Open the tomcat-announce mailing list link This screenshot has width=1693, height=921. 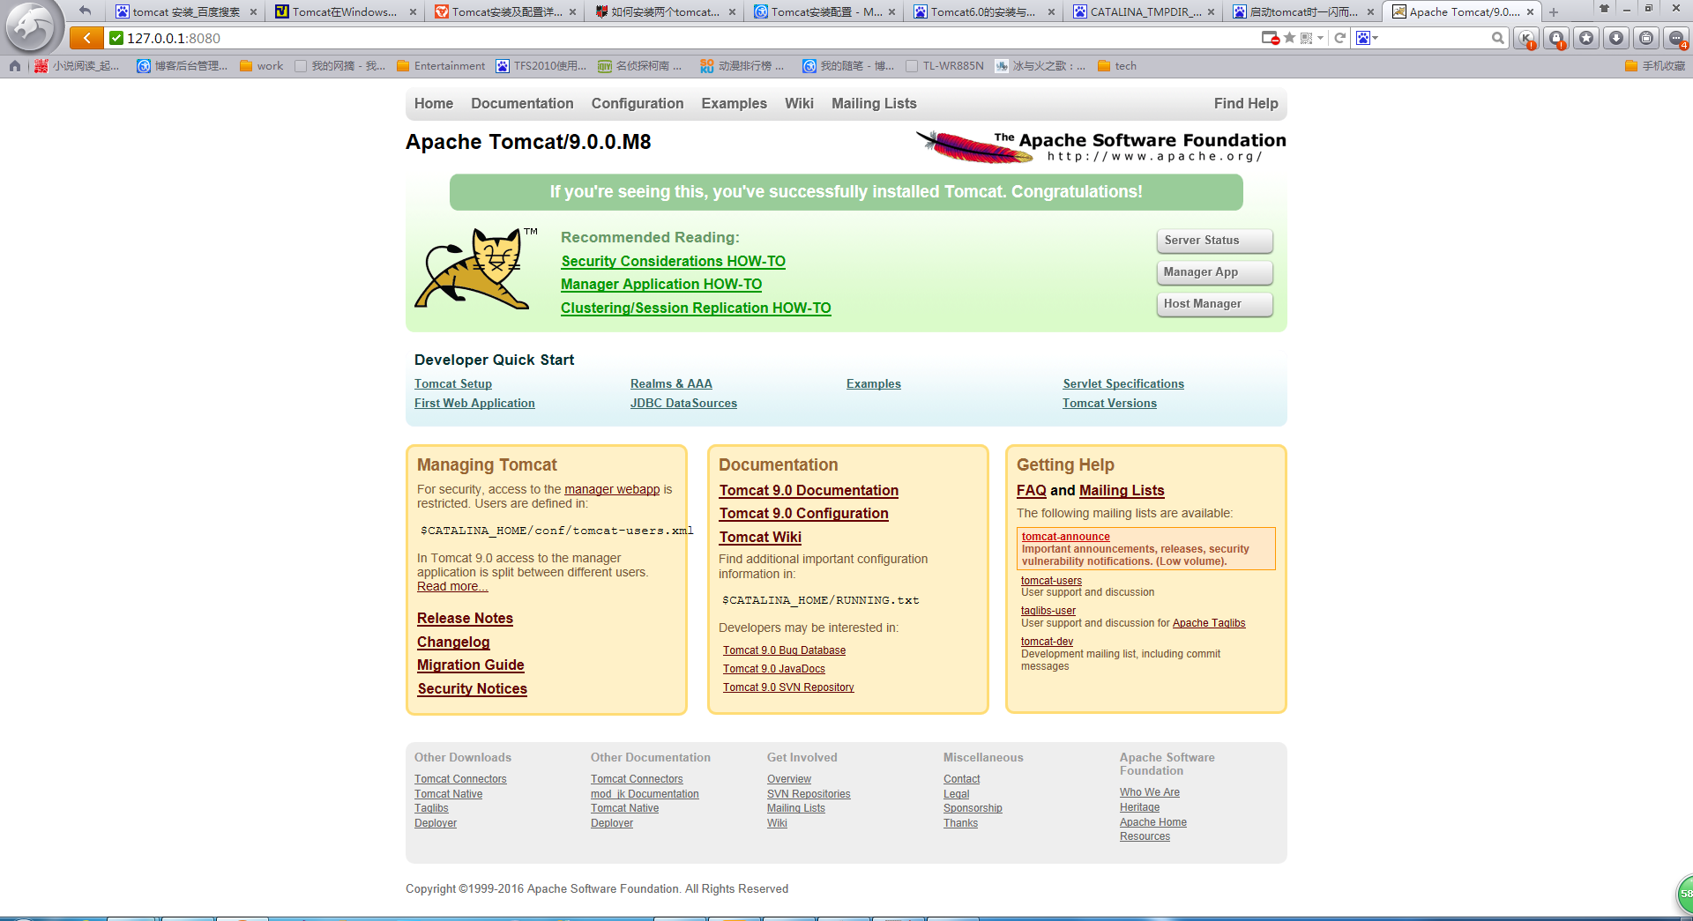click(1065, 536)
